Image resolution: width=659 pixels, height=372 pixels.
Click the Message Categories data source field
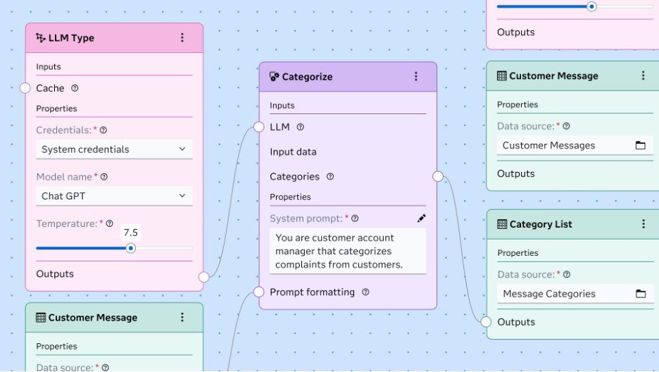point(576,294)
